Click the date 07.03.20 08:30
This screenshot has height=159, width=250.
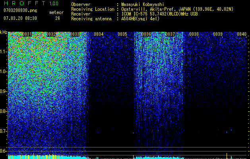(x=20, y=18)
